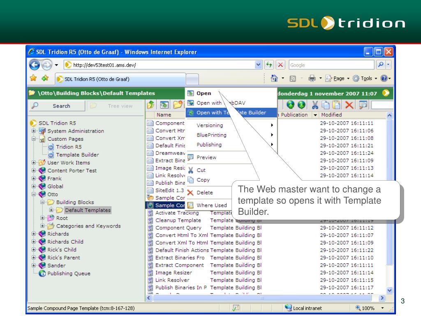The width and height of the screenshot is (421, 316).
Task: Select Template Builder under Custom Pages
Action: pyautogui.click(x=77, y=155)
